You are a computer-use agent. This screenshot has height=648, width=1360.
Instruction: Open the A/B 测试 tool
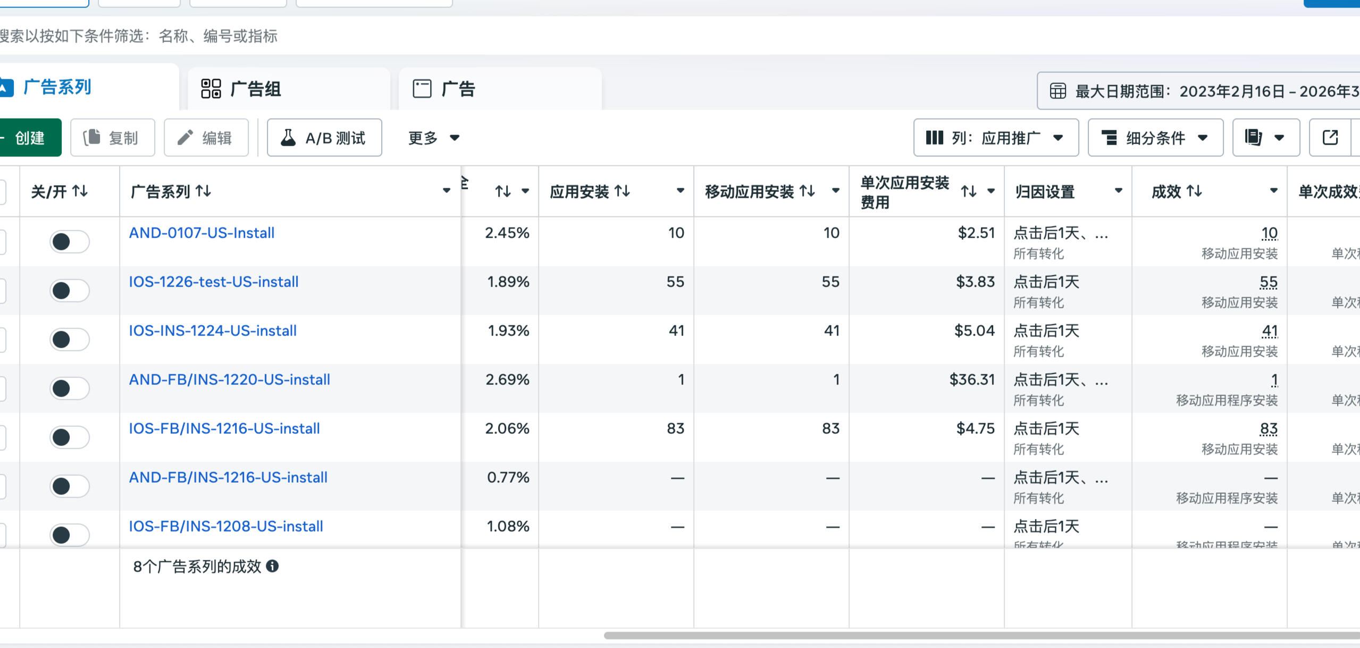coord(324,138)
